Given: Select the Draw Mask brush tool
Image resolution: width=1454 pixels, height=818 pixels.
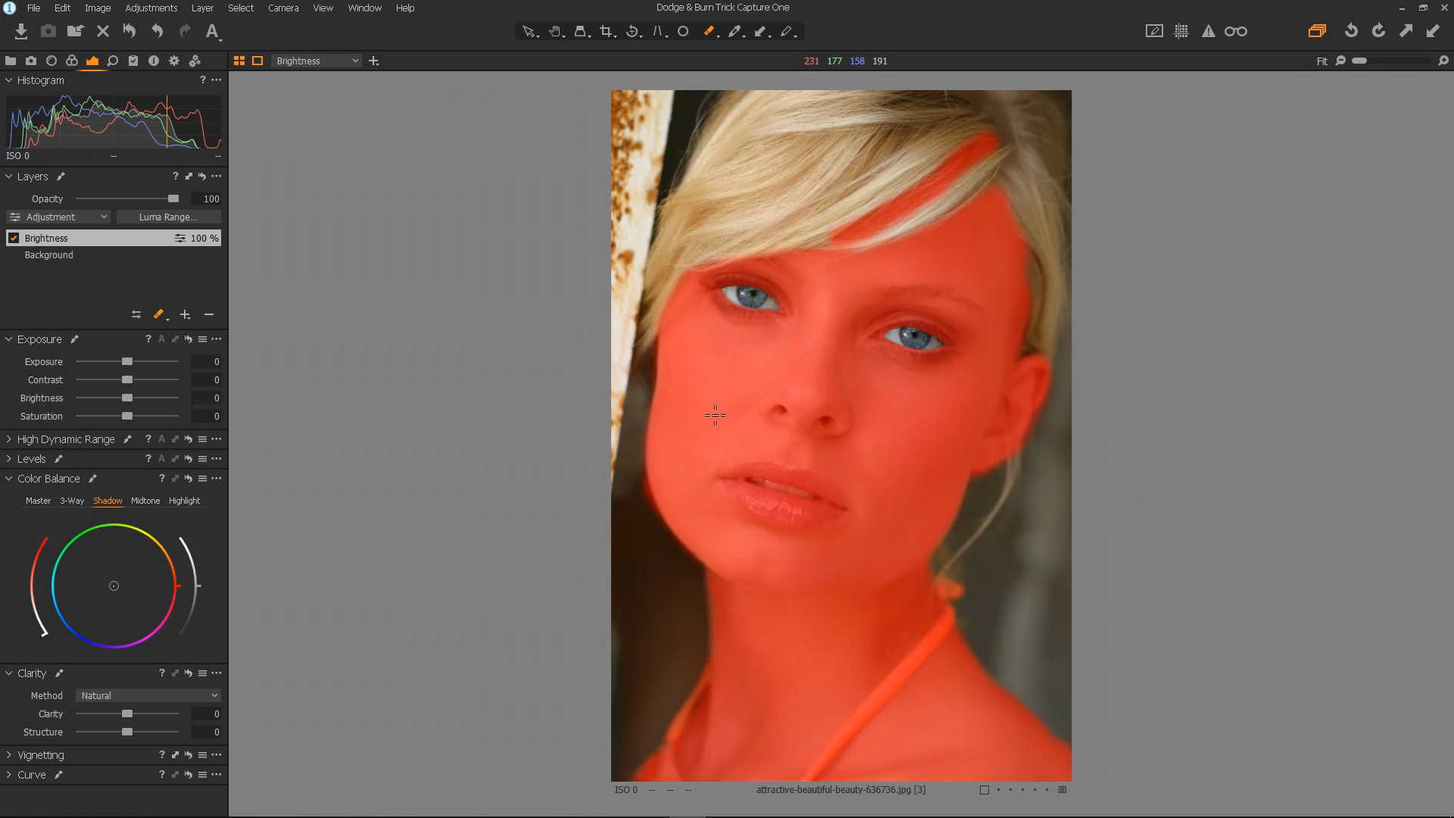Looking at the screenshot, I should [x=709, y=31].
